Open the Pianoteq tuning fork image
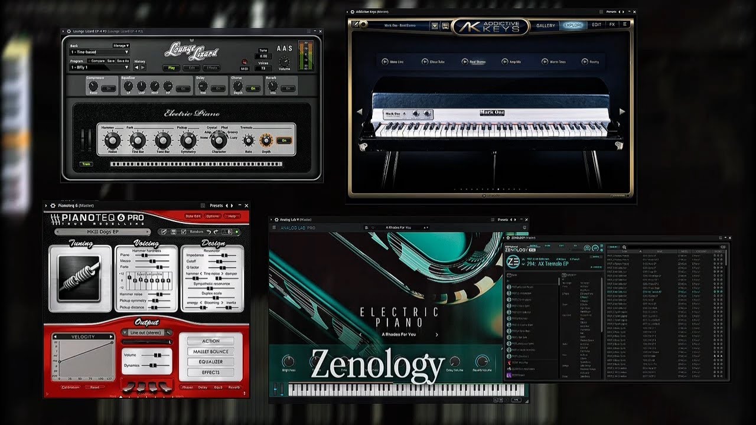This screenshot has height=425, width=756. point(79,278)
